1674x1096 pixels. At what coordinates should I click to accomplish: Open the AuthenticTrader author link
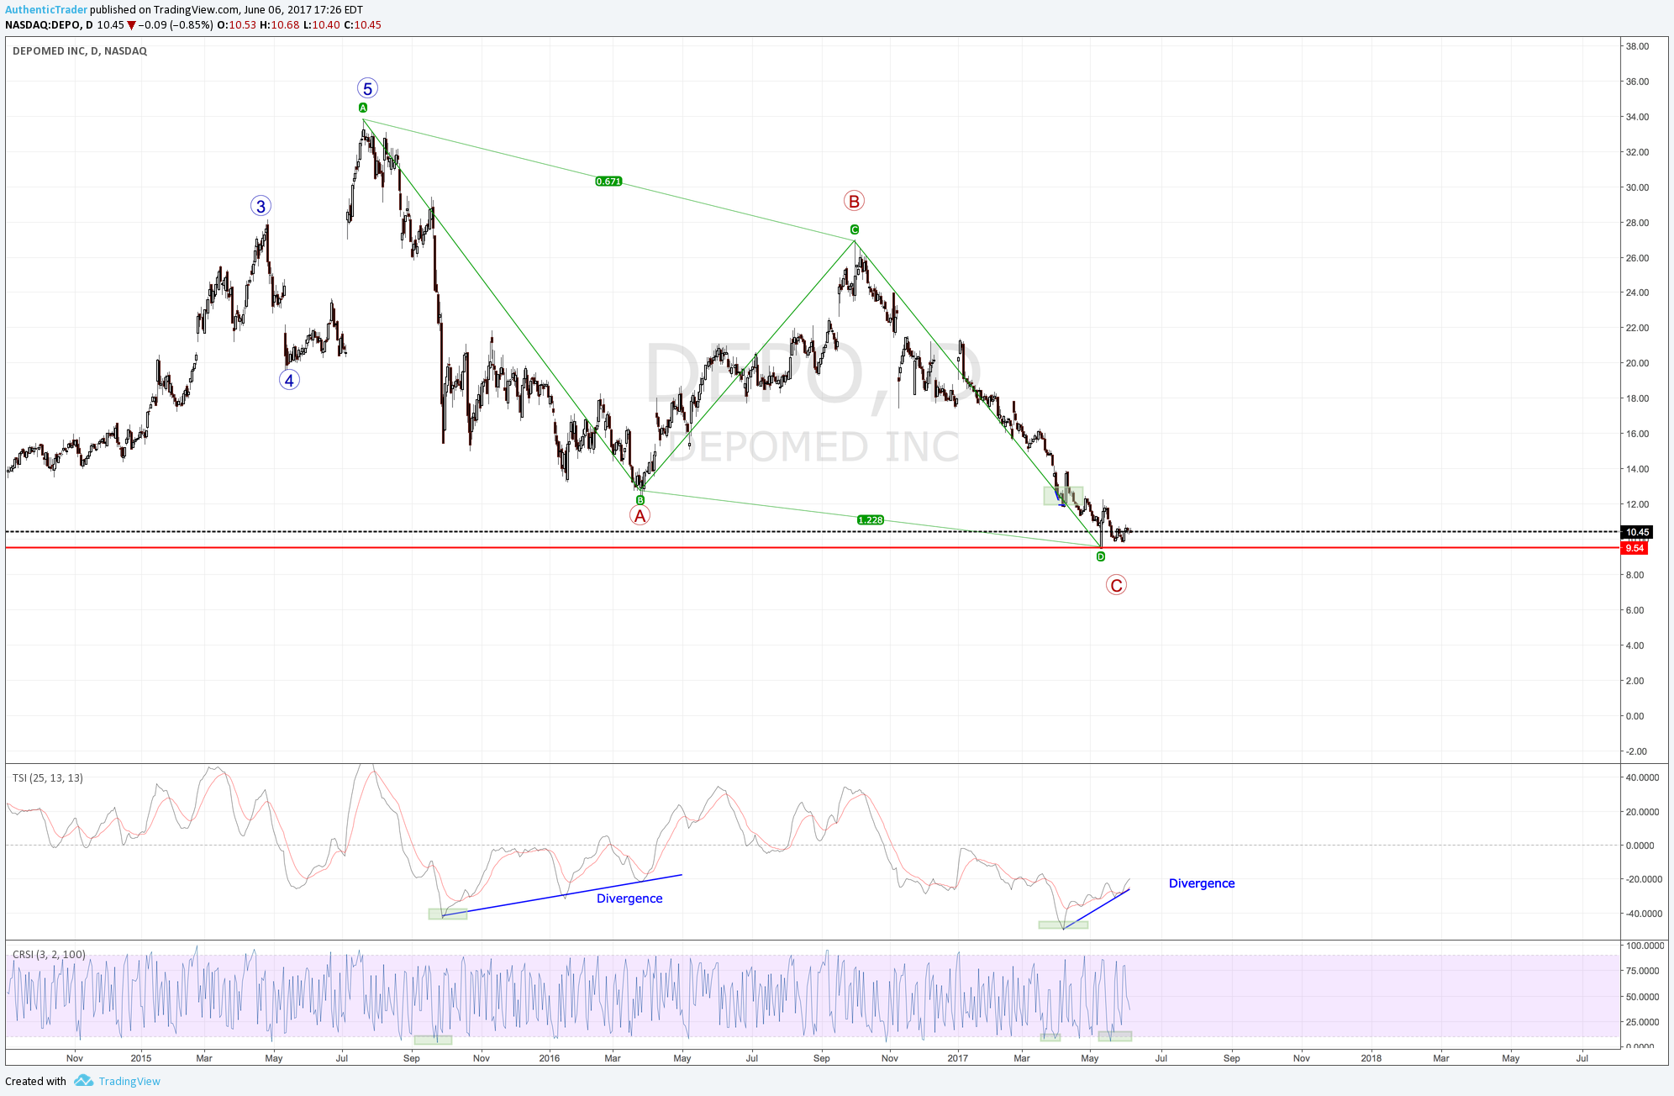pos(46,10)
